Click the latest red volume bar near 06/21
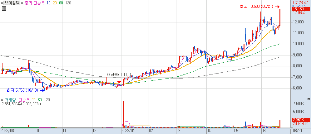This screenshot has width=311, height=134. click(x=280, y=124)
